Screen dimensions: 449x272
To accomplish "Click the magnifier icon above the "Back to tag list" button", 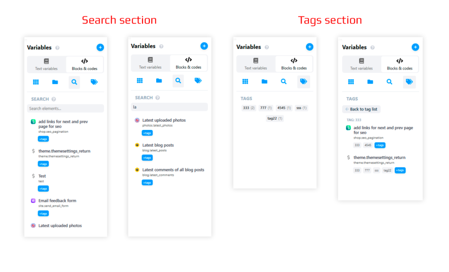I will tap(389, 82).
